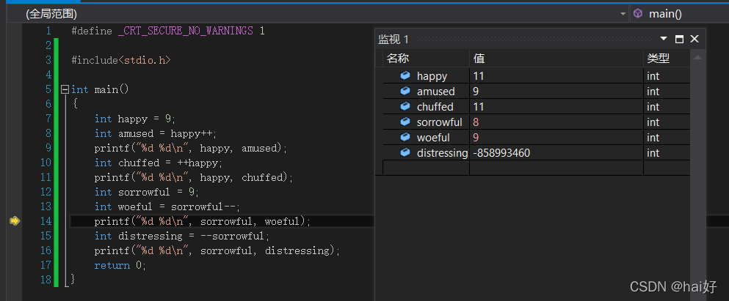This screenshot has width=729, height=301.
Task: Open the 监视 1 window options arrow
Action: tap(664, 39)
